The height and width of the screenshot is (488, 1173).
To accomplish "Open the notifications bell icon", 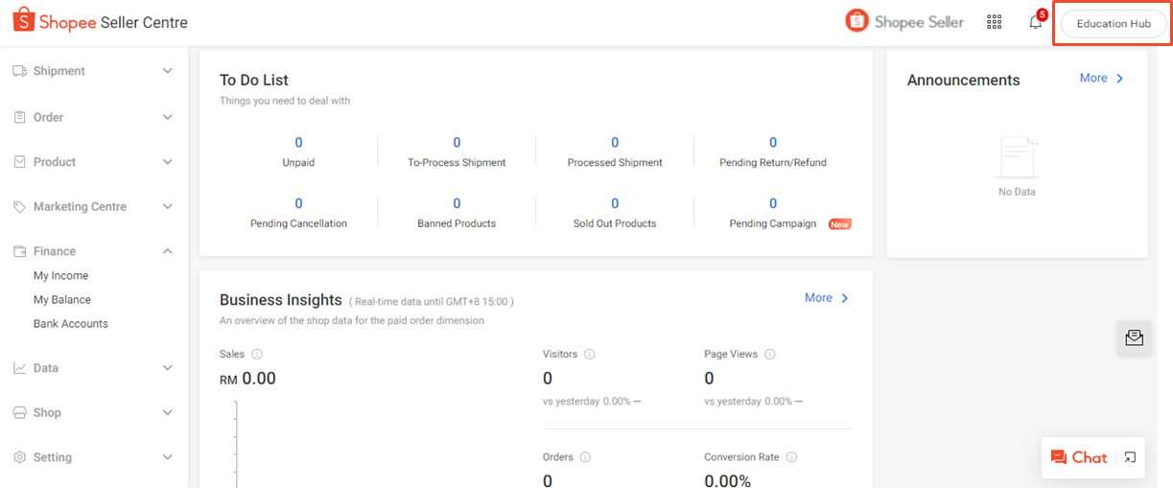I will [1035, 22].
